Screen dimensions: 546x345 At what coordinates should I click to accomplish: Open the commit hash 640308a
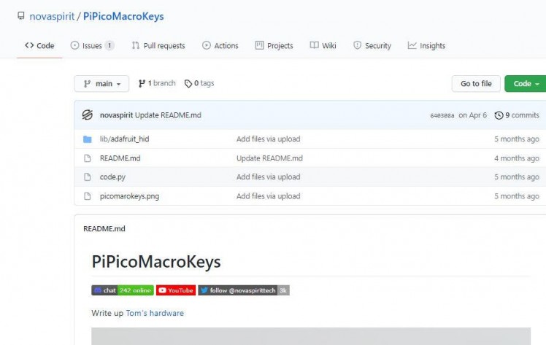tap(442, 116)
